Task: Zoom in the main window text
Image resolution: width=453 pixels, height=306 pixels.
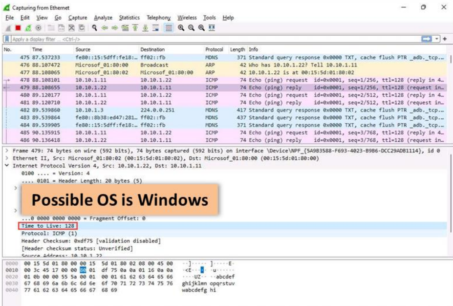Action: (x=181, y=28)
